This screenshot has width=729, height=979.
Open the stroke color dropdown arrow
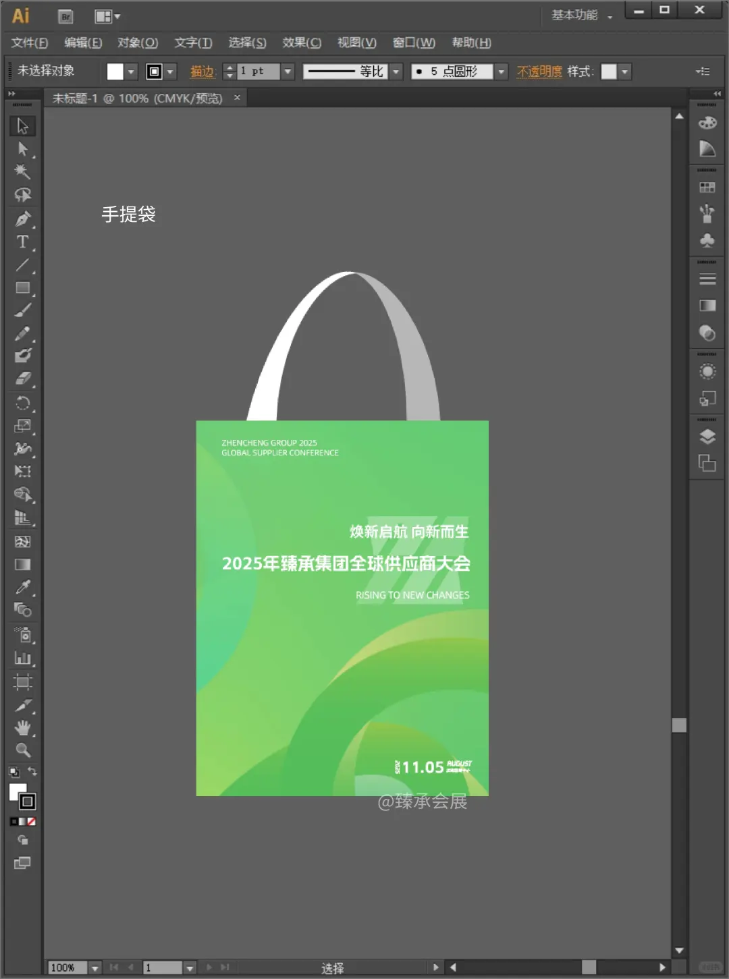tap(171, 72)
